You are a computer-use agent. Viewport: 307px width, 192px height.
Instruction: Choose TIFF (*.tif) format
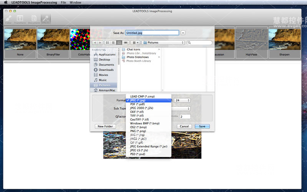(x=149, y=116)
